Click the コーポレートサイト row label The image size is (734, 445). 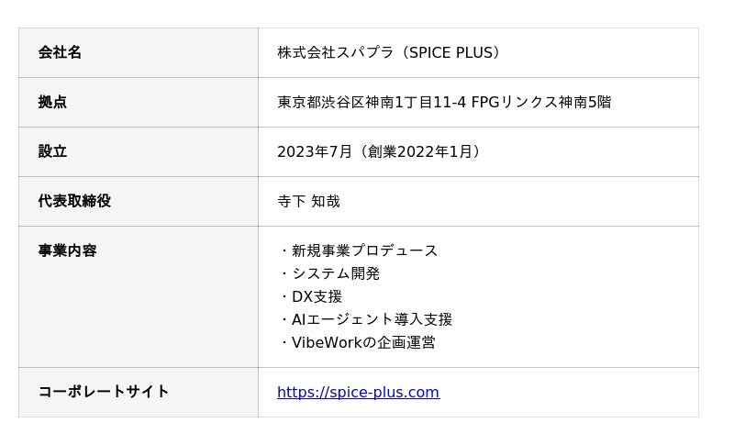click(x=104, y=392)
